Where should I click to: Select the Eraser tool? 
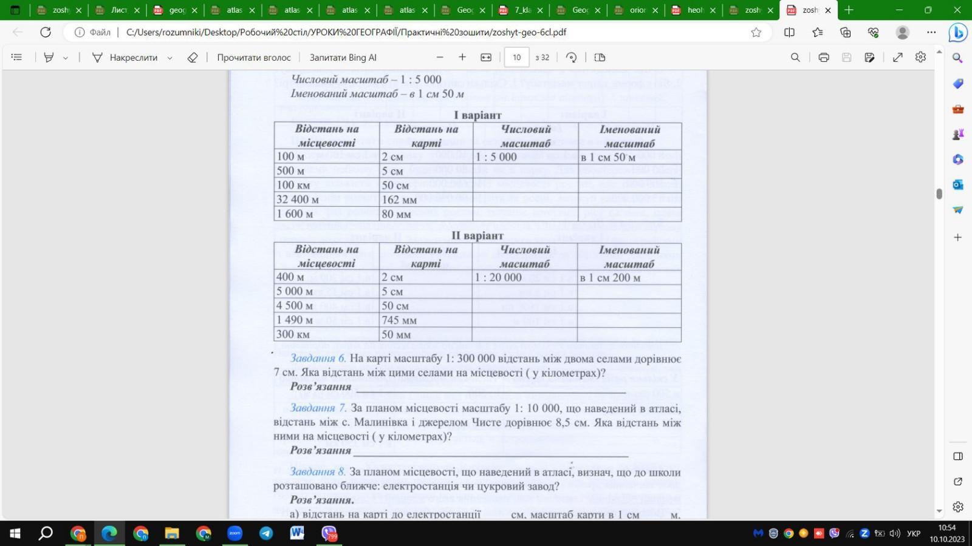click(193, 57)
